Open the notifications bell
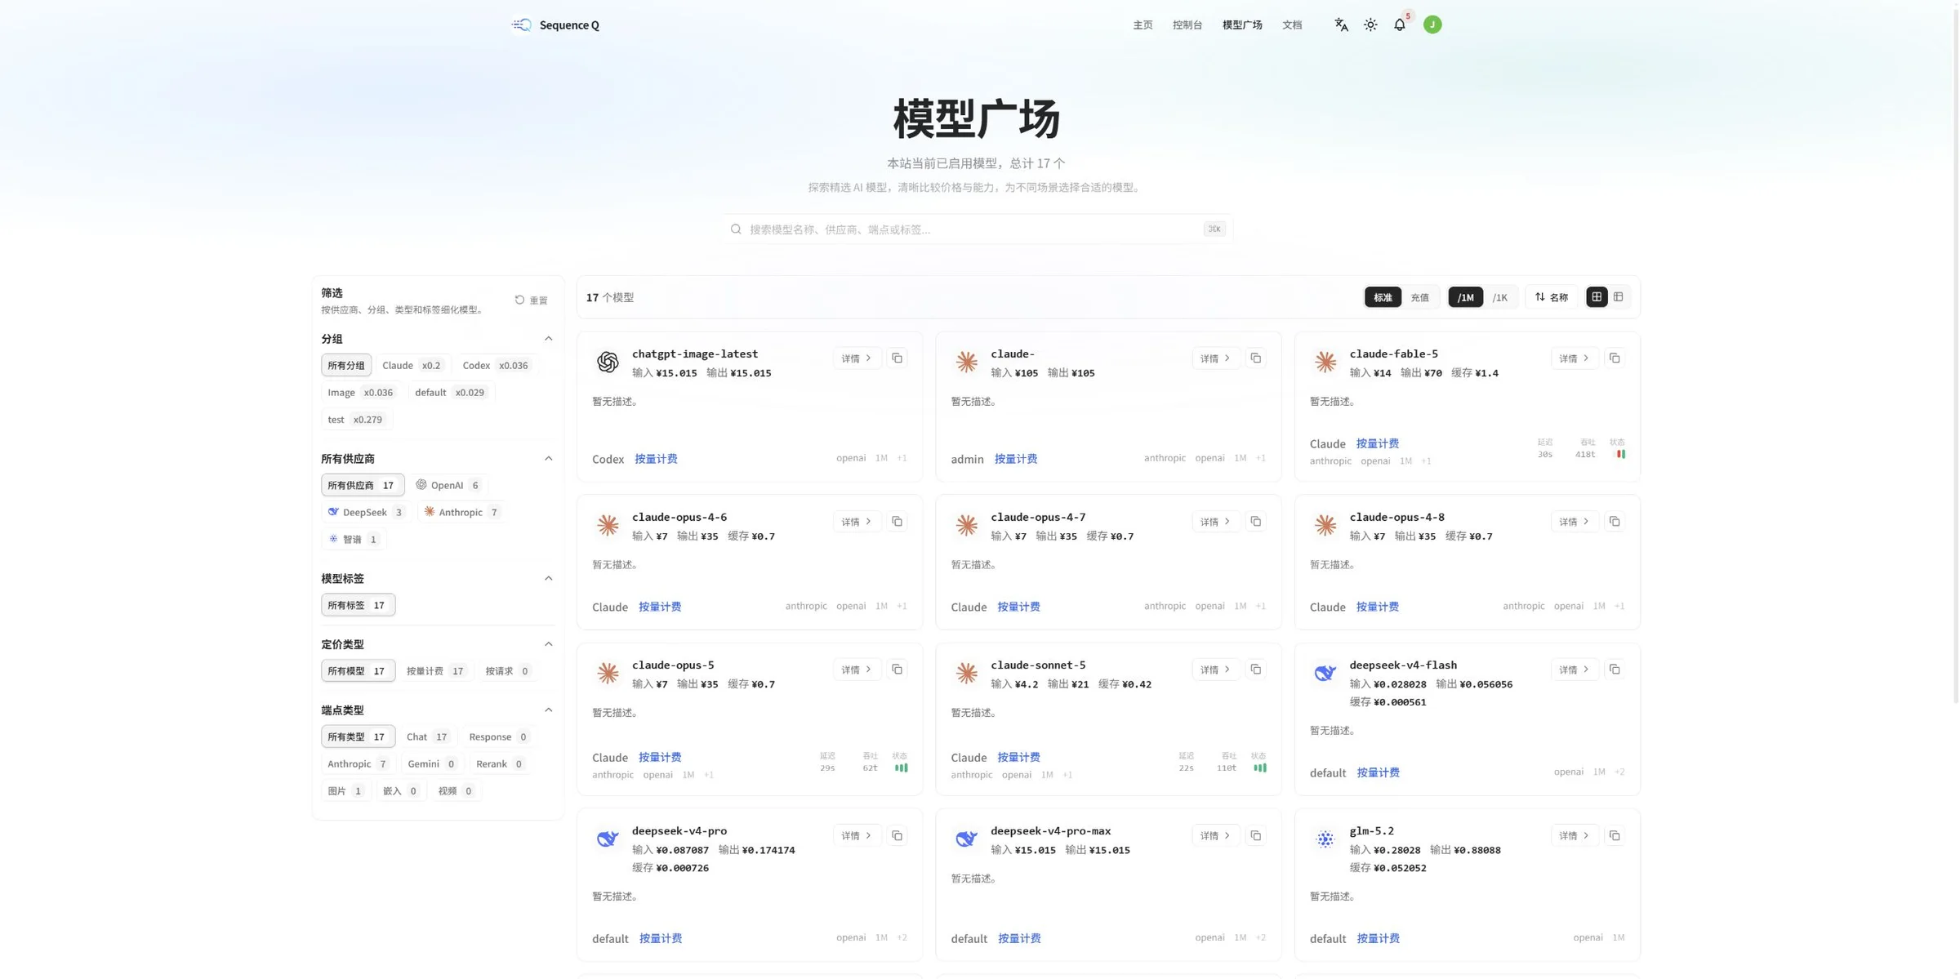Screen dimensions: 1960x979 click(1400, 24)
